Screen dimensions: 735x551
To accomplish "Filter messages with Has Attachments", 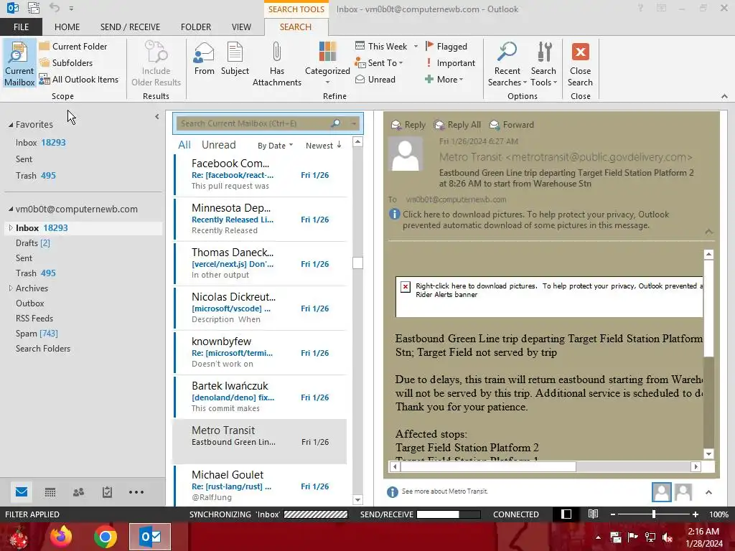I will click(276, 64).
